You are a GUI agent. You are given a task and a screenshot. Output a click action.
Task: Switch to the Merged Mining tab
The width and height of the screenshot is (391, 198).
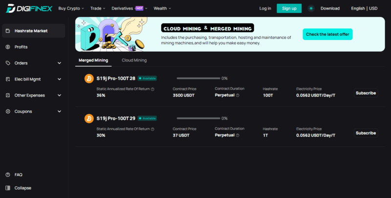93,60
